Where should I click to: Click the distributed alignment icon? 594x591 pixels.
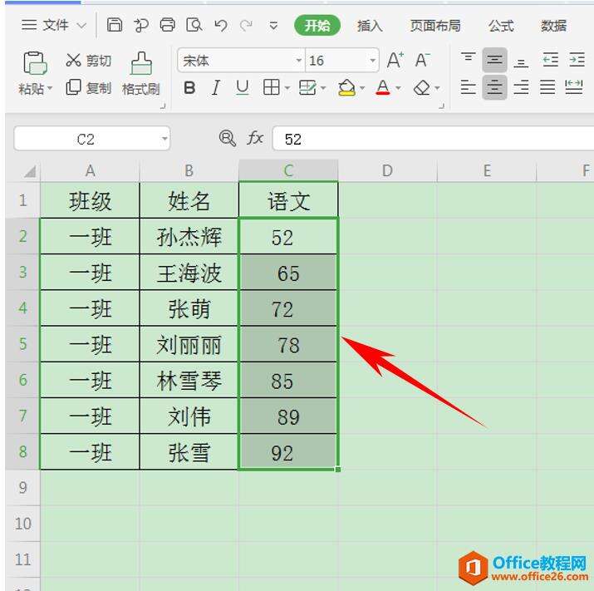(573, 87)
